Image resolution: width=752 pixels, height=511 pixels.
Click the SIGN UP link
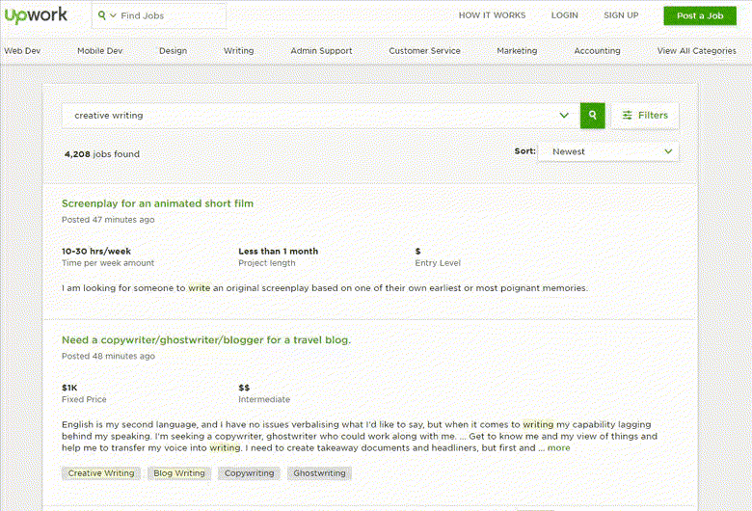pos(620,15)
